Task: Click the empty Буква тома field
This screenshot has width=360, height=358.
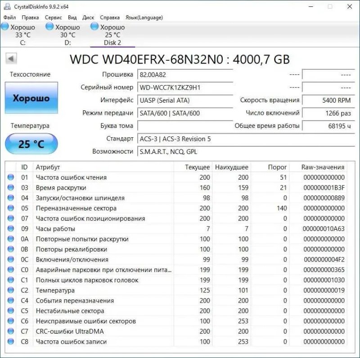Action: 185,126
